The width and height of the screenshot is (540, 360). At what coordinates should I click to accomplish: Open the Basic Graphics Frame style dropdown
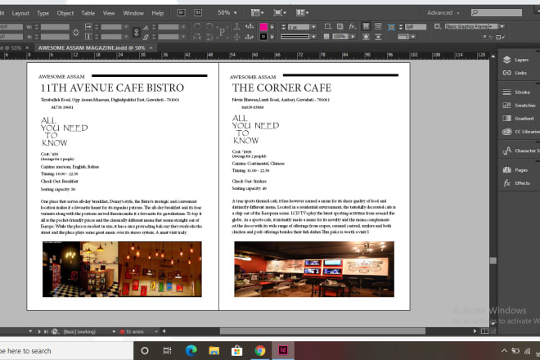[502, 26]
